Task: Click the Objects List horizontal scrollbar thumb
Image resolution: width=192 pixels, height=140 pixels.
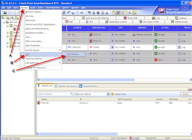Action: [79, 134]
